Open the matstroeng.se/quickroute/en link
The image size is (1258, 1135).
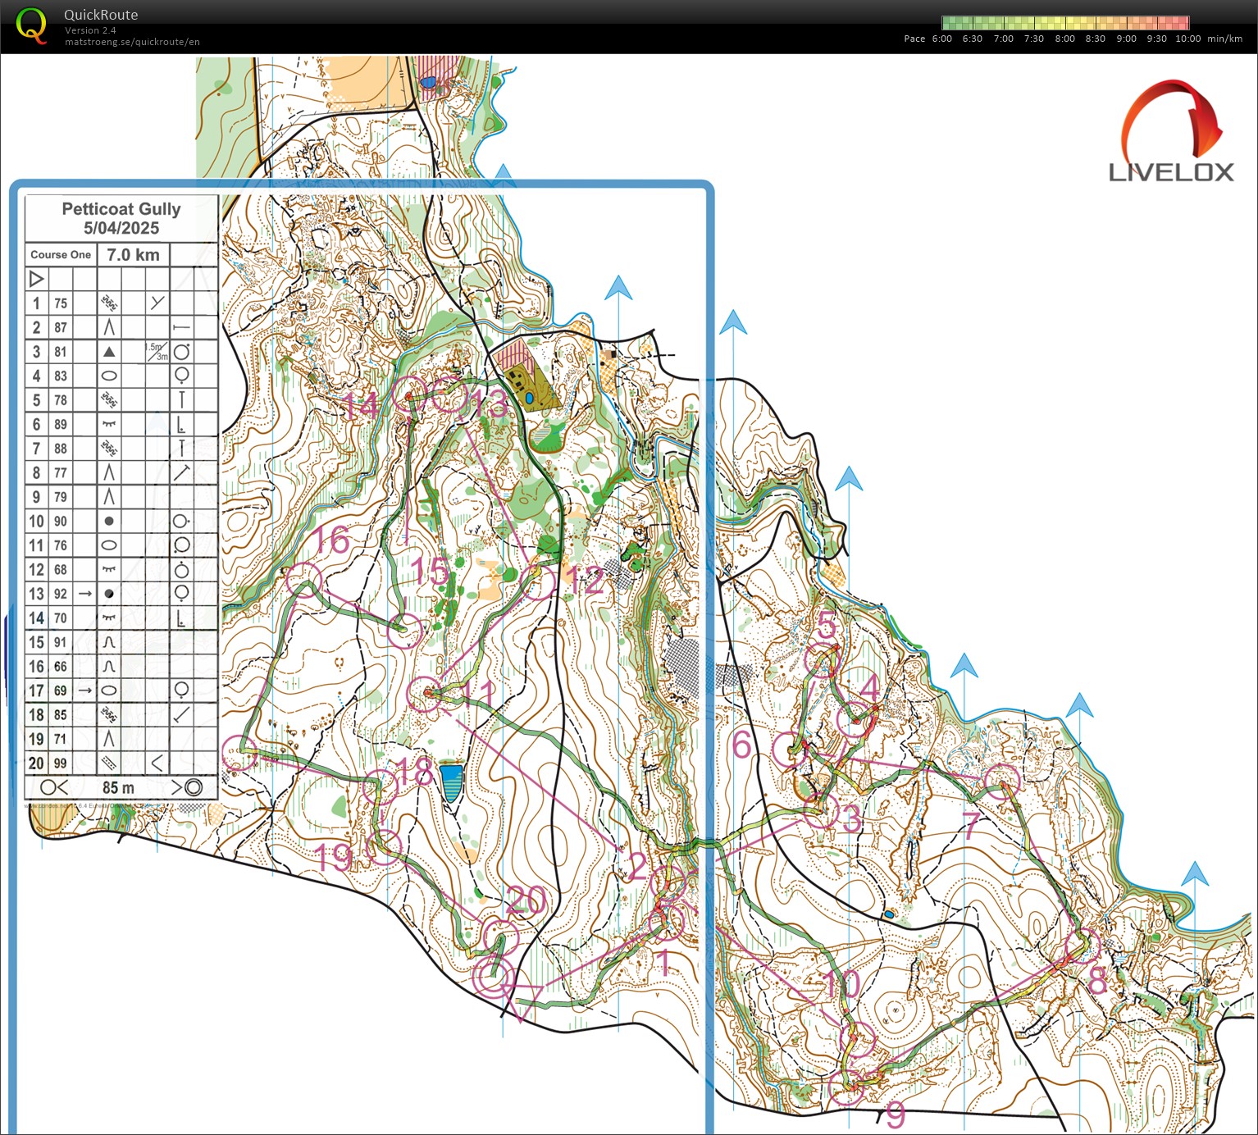[132, 42]
